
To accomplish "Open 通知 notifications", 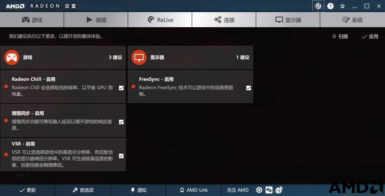I will (x=138, y=190).
